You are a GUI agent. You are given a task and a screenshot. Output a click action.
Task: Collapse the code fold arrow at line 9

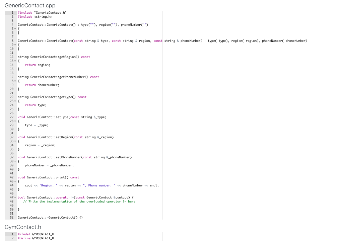click(15, 45)
